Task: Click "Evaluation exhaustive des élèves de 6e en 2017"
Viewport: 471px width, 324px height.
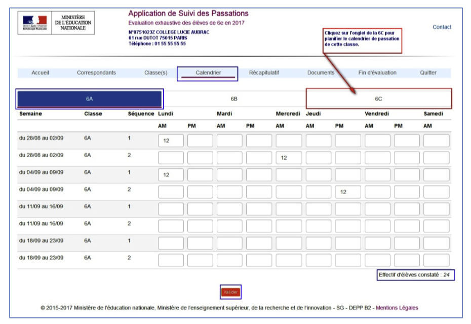Action: [186, 23]
